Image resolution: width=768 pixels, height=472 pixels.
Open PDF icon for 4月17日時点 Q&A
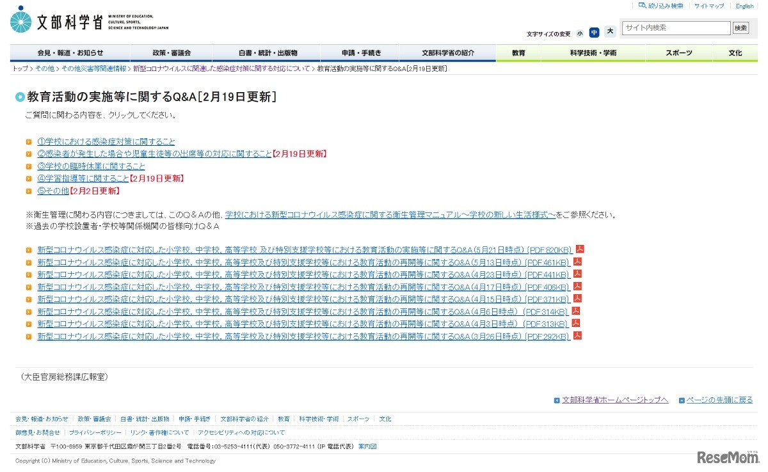577,286
